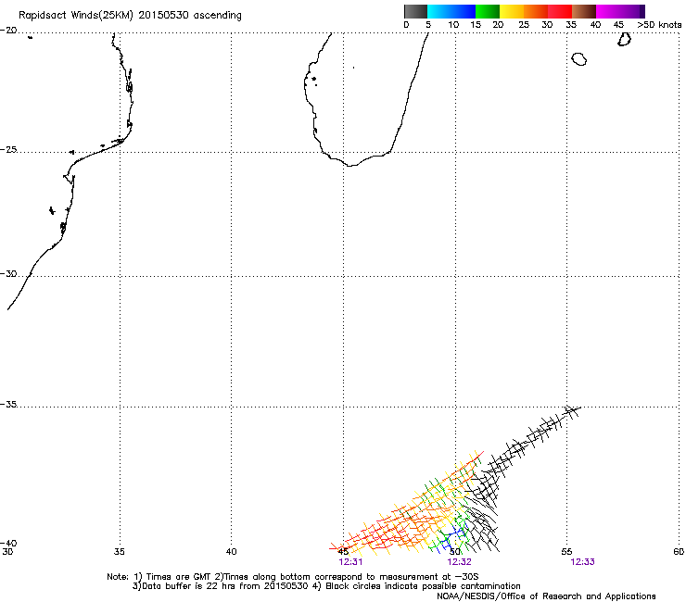
Task: Click the "-20" latitude axis label
Action: point(8,31)
